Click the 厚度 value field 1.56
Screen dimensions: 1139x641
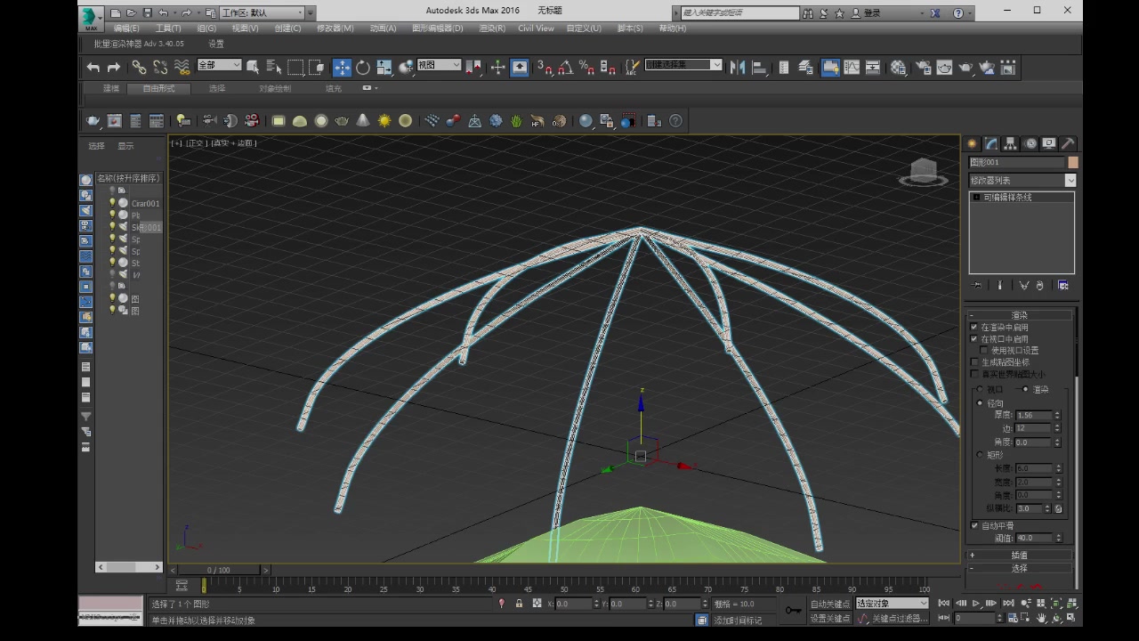pyautogui.click(x=1033, y=415)
